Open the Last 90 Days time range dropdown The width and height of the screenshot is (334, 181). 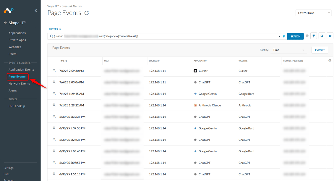tap(314, 13)
